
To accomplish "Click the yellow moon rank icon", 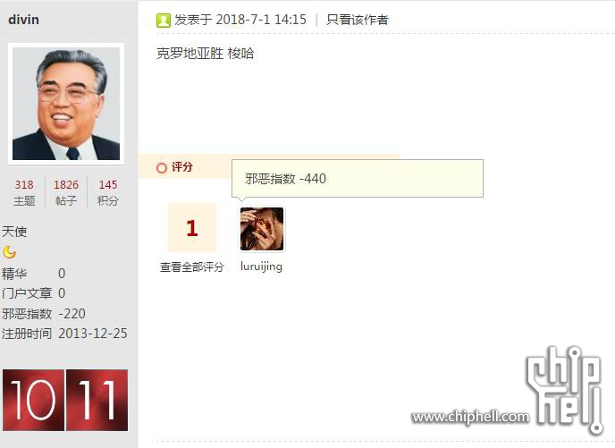I will click(10, 252).
